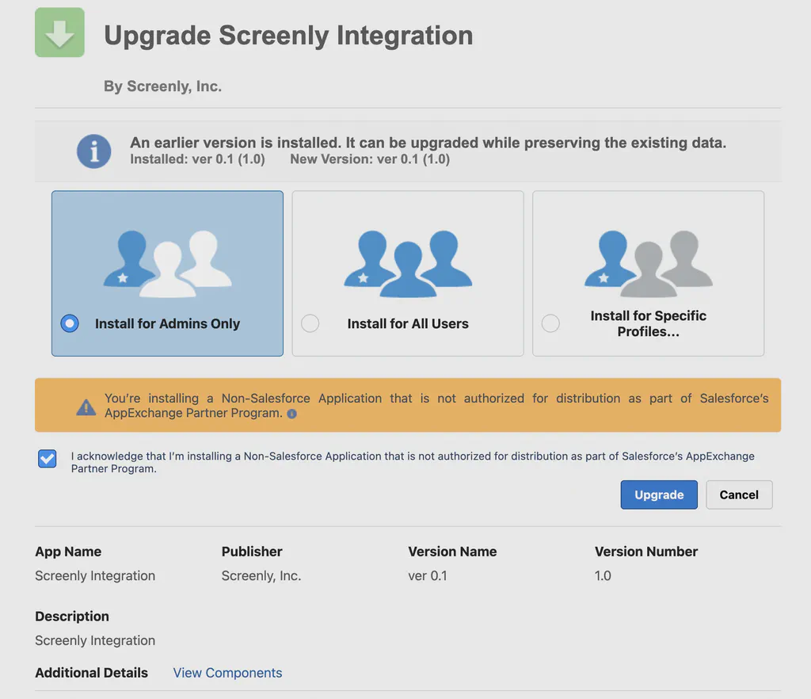Click the Cancel button
The width and height of the screenshot is (811, 699).
coord(739,495)
